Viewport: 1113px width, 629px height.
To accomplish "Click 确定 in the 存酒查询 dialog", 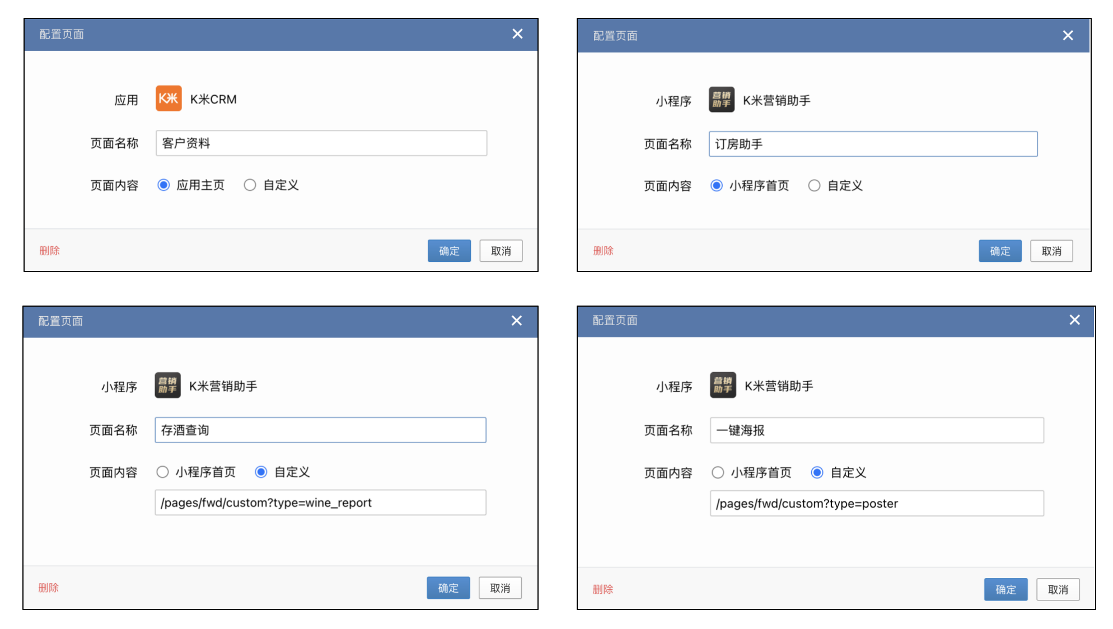I will pyautogui.click(x=448, y=588).
